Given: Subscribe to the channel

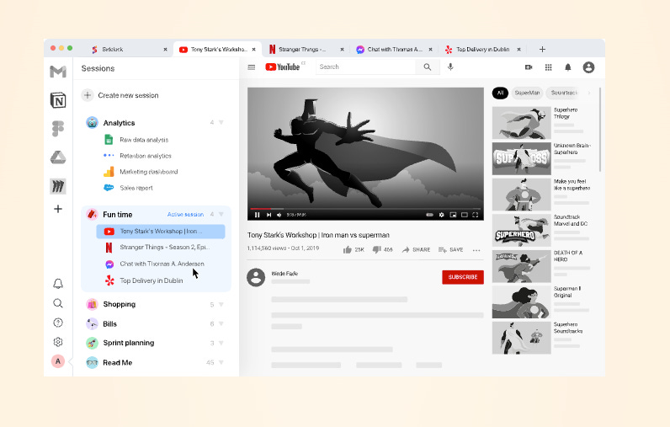Looking at the screenshot, I should [x=463, y=277].
